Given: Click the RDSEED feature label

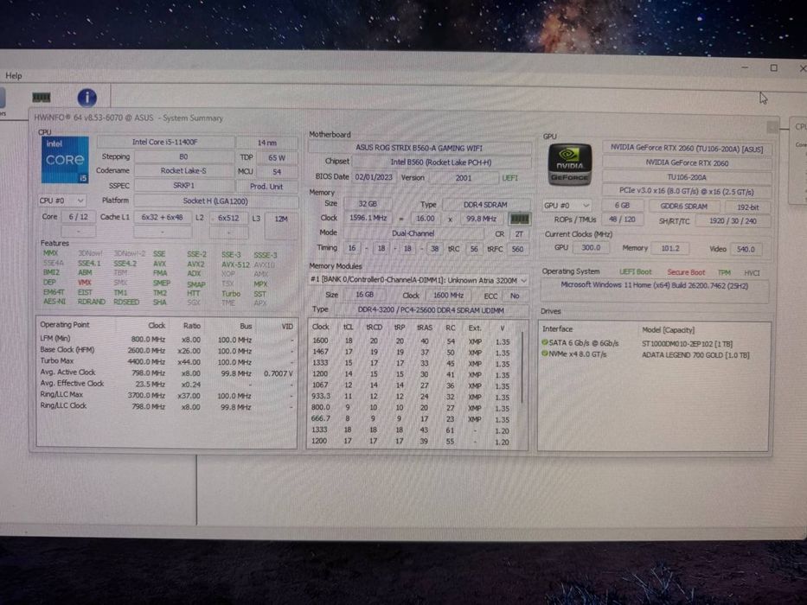Looking at the screenshot, I should tap(126, 302).
